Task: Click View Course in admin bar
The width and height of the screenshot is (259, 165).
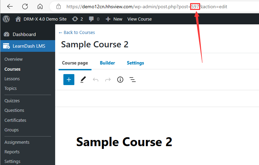Action: click(x=139, y=19)
